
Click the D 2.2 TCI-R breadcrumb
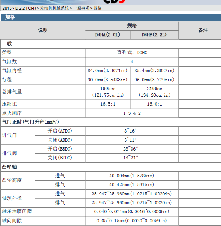click(26, 8)
